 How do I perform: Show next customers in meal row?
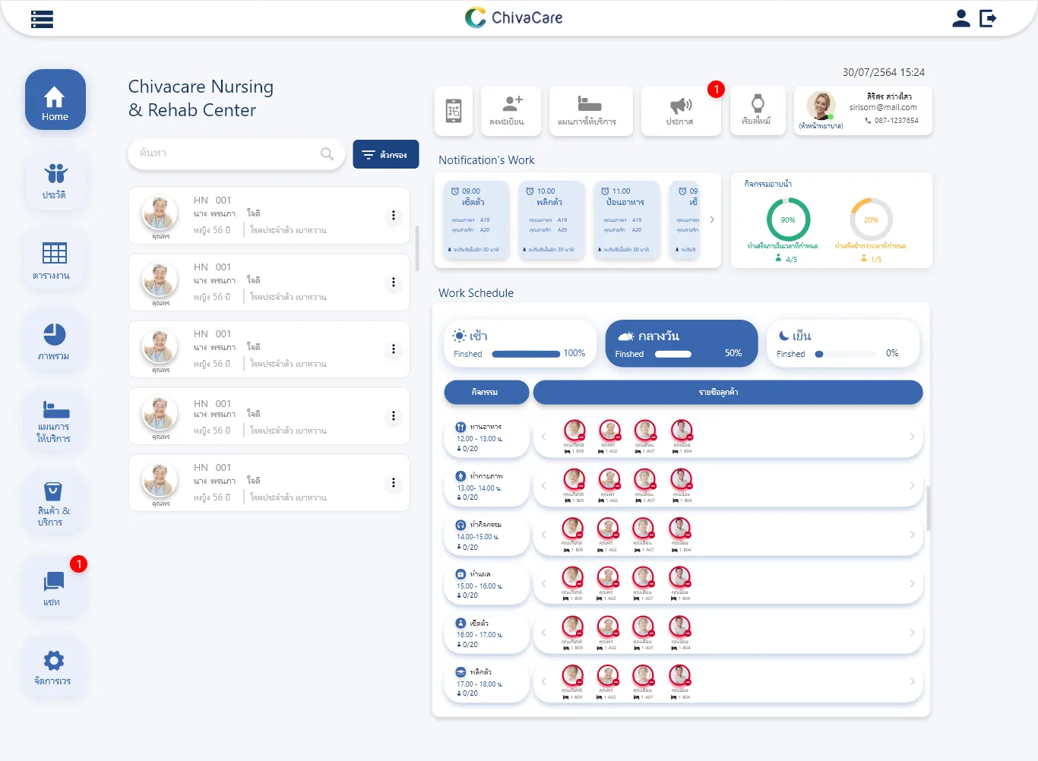912,437
